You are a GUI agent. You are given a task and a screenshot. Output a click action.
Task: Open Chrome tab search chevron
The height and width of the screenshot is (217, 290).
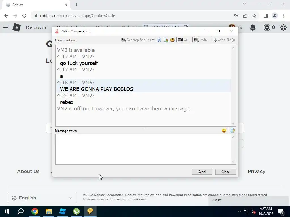(244, 4)
